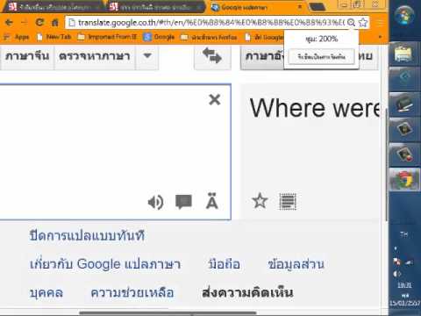Click the vertical page scrollbar
The width and height of the screenshot is (421, 316).
click(386, 164)
